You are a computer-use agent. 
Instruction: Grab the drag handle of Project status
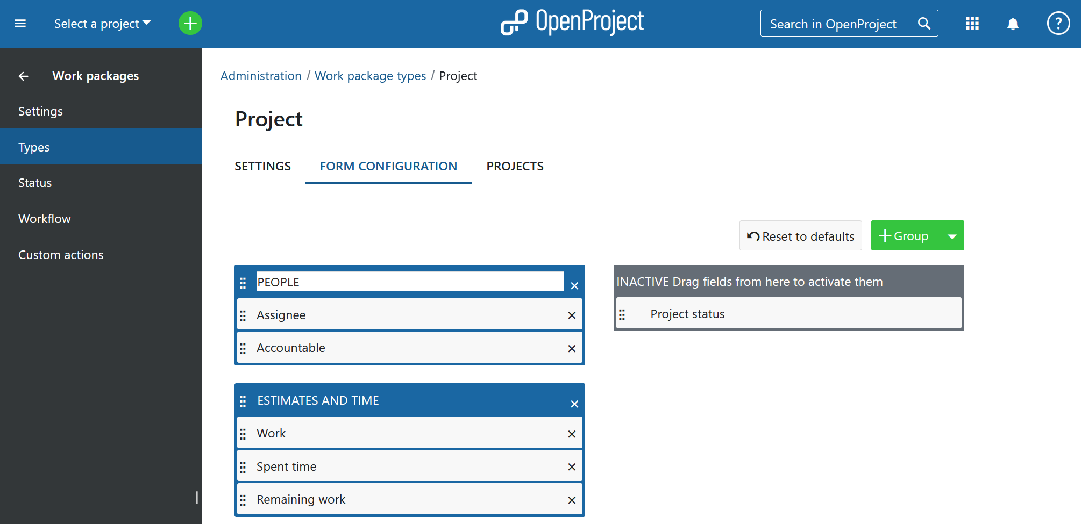tap(622, 314)
